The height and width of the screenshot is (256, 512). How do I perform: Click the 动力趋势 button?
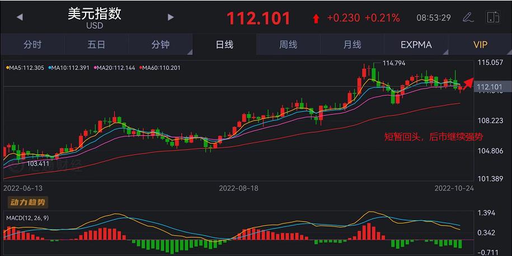click(x=26, y=202)
